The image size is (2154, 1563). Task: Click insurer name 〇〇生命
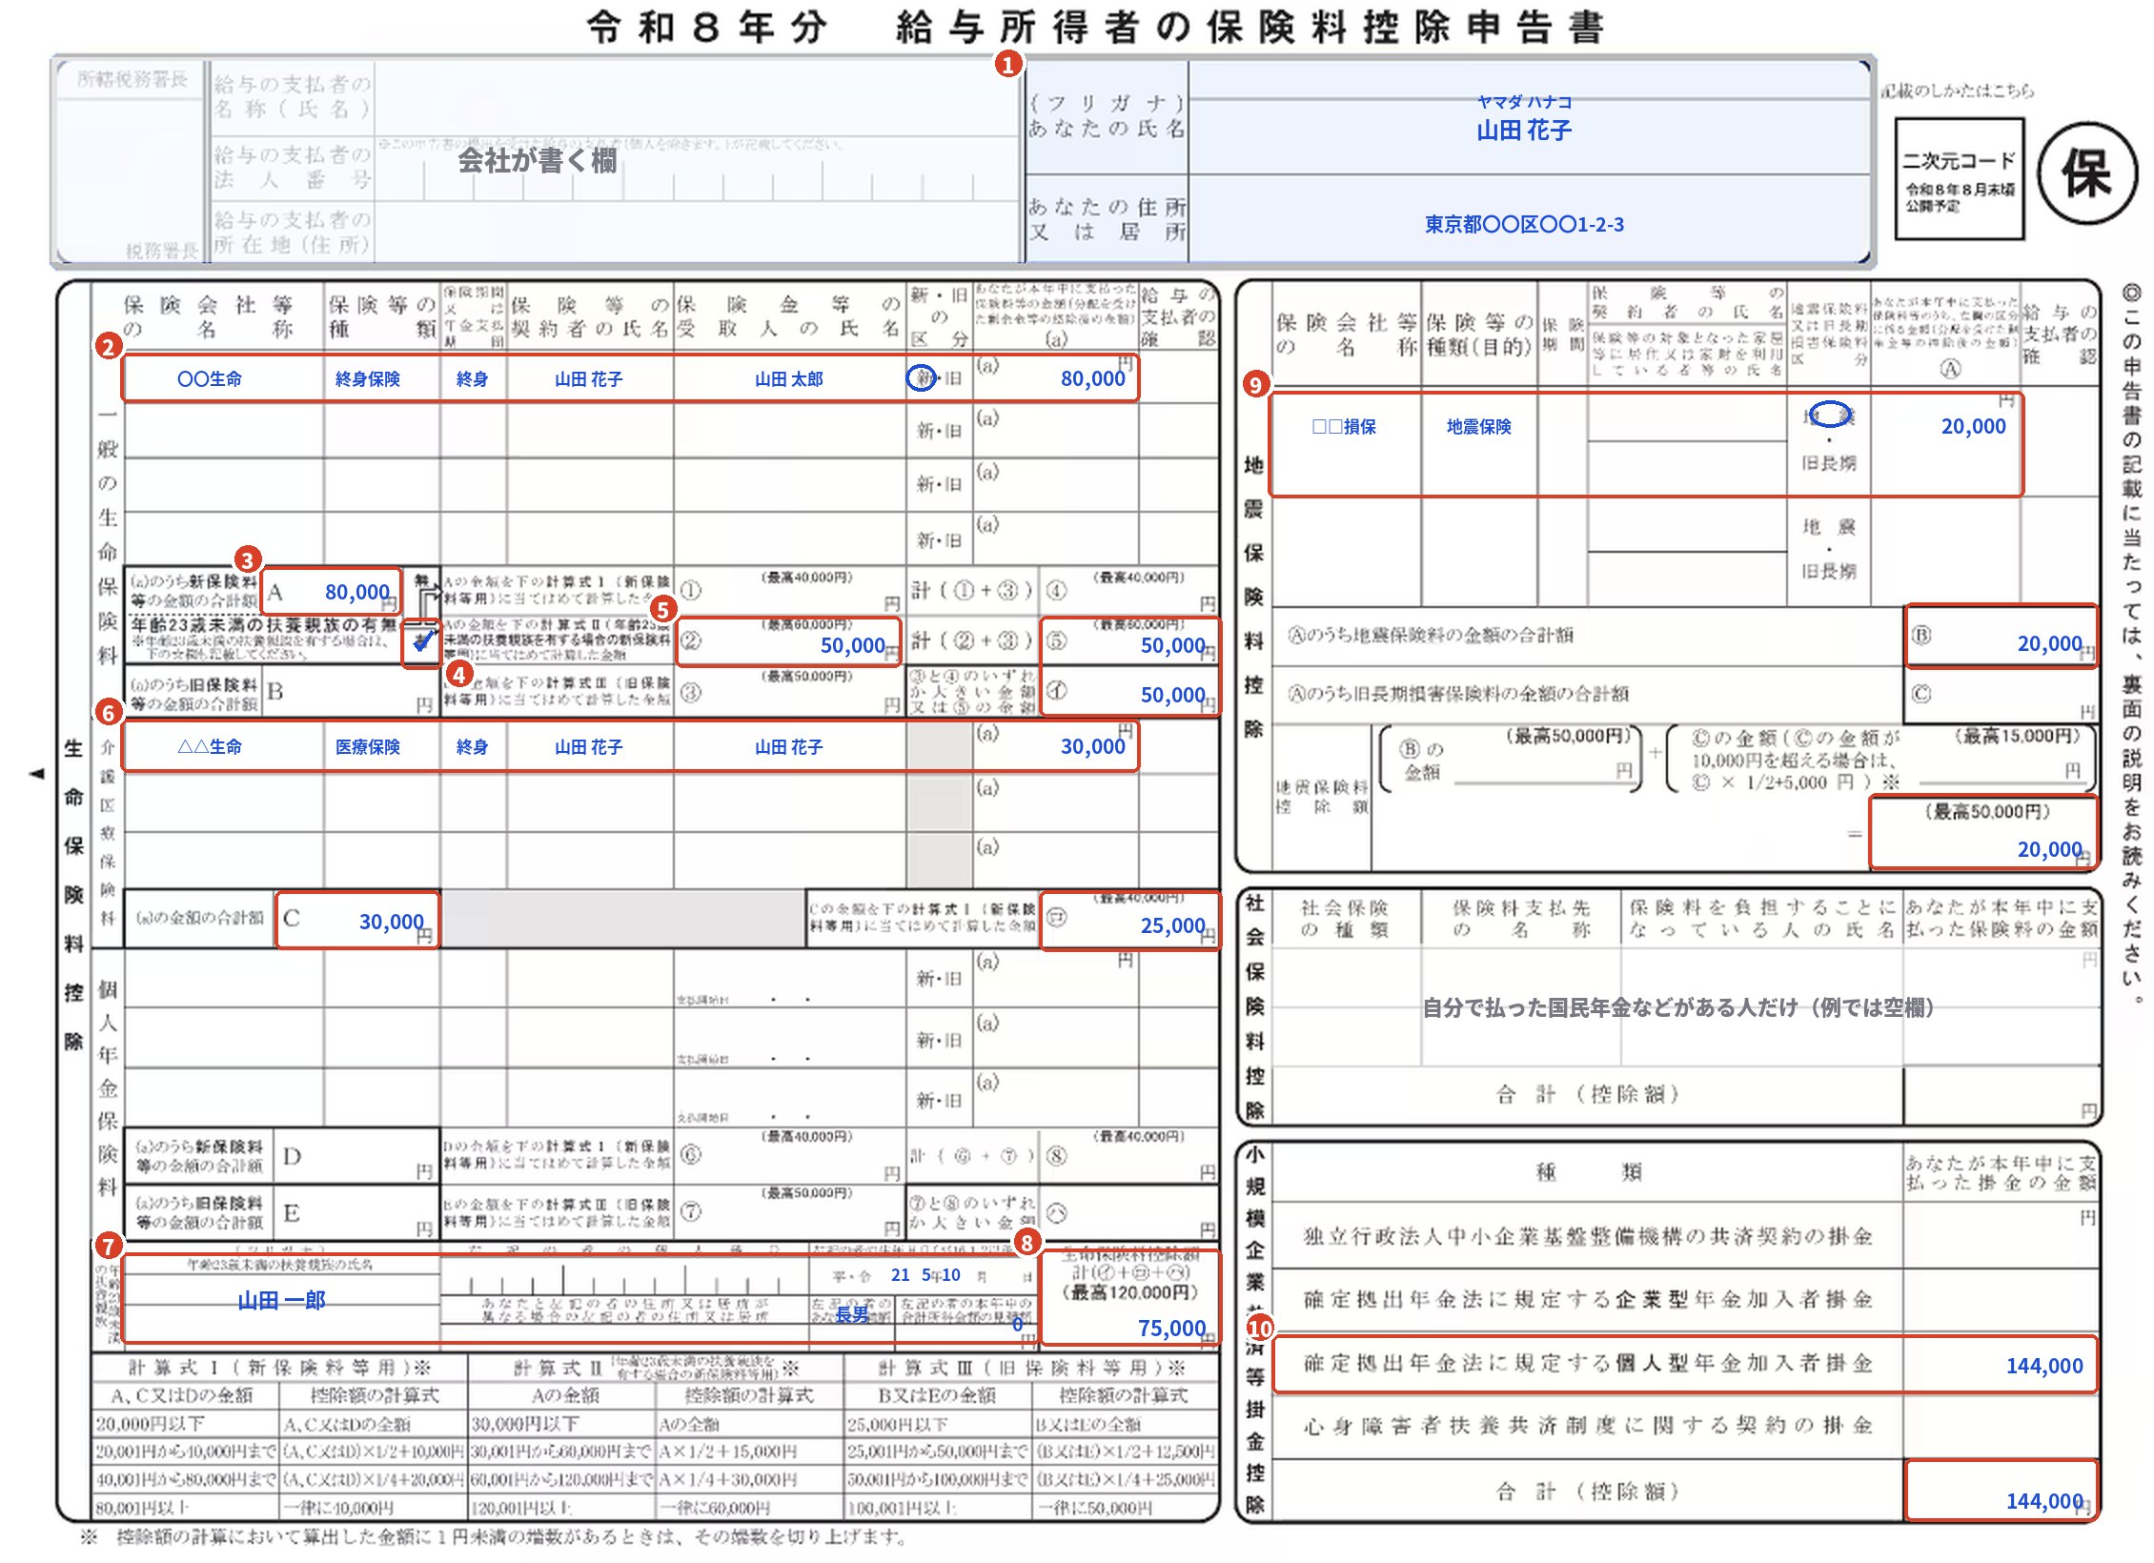point(210,378)
